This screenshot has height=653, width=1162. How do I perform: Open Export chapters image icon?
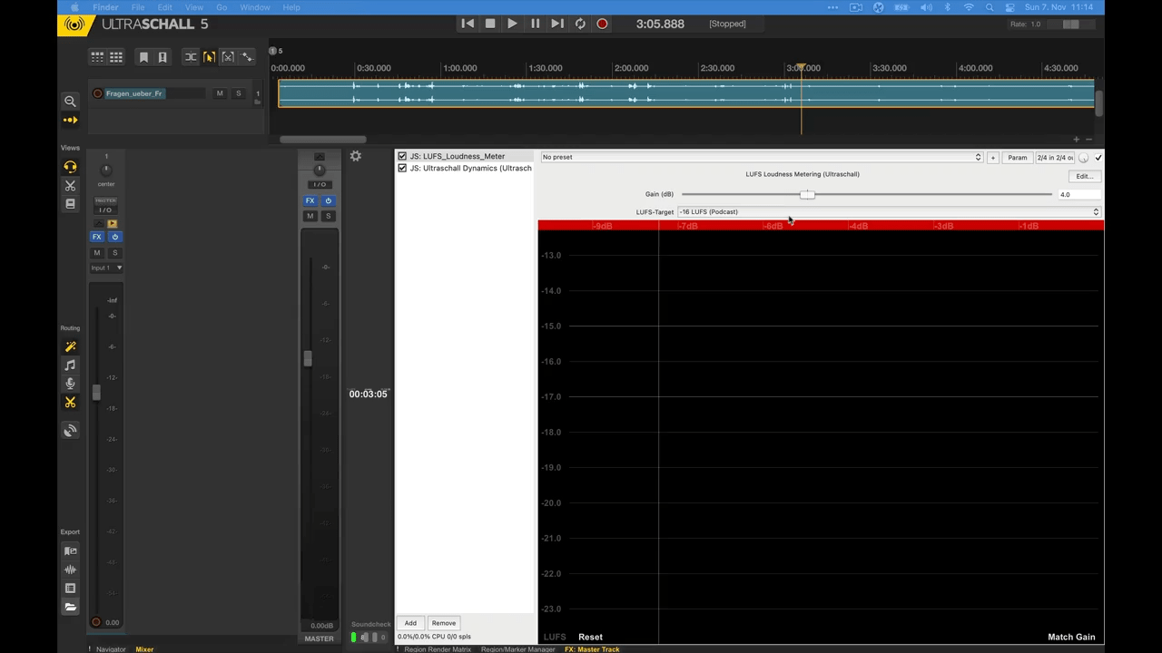70,551
